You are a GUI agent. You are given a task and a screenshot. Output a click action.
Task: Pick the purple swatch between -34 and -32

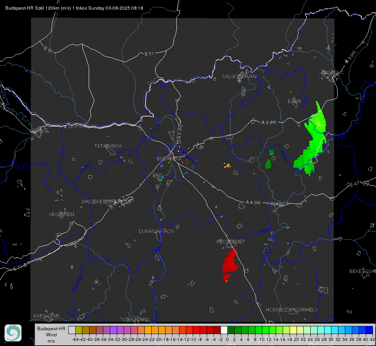pyautogui.click(x=113, y=330)
